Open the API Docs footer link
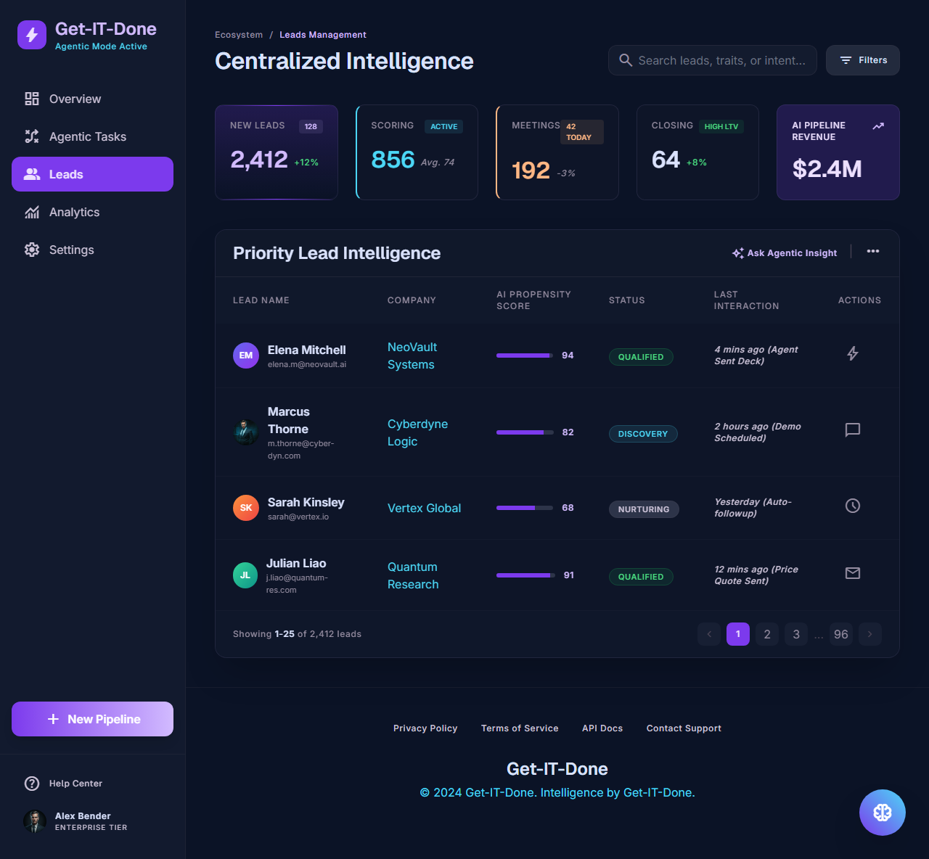 click(x=602, y=728)
